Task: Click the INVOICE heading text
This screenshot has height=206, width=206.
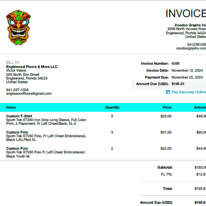Action: [186, 13]
